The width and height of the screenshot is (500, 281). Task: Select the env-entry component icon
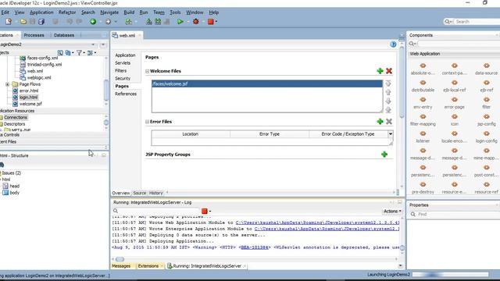[x=423, y=99]
